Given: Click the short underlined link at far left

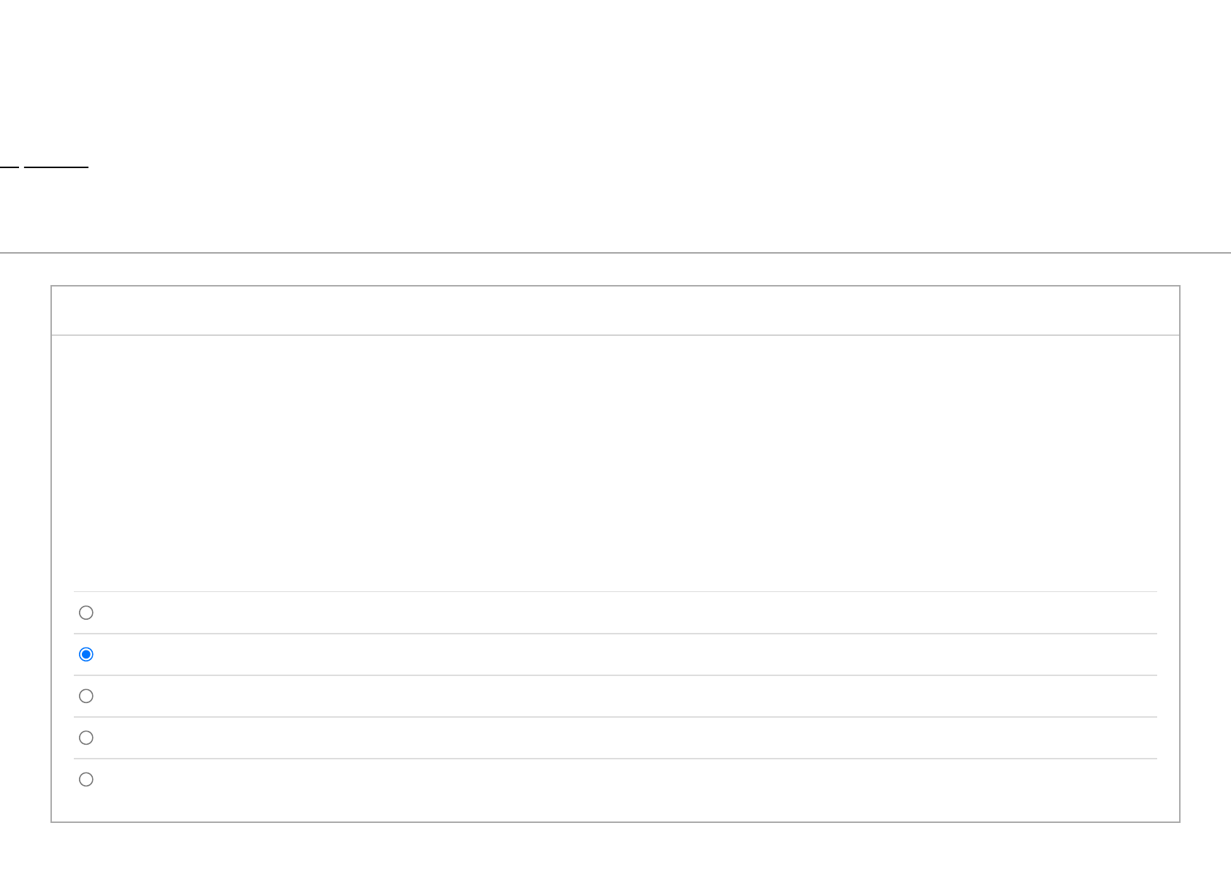Looking at the screenshot, I should pos(9,167).
